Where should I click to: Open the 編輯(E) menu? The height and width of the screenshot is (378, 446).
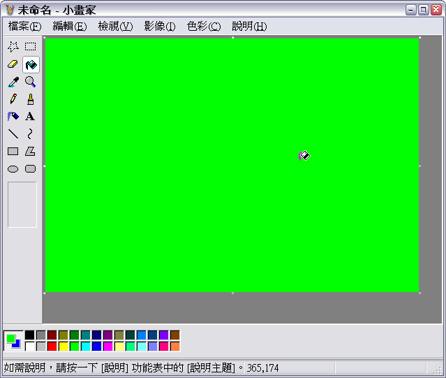click(x=70, y=26)
